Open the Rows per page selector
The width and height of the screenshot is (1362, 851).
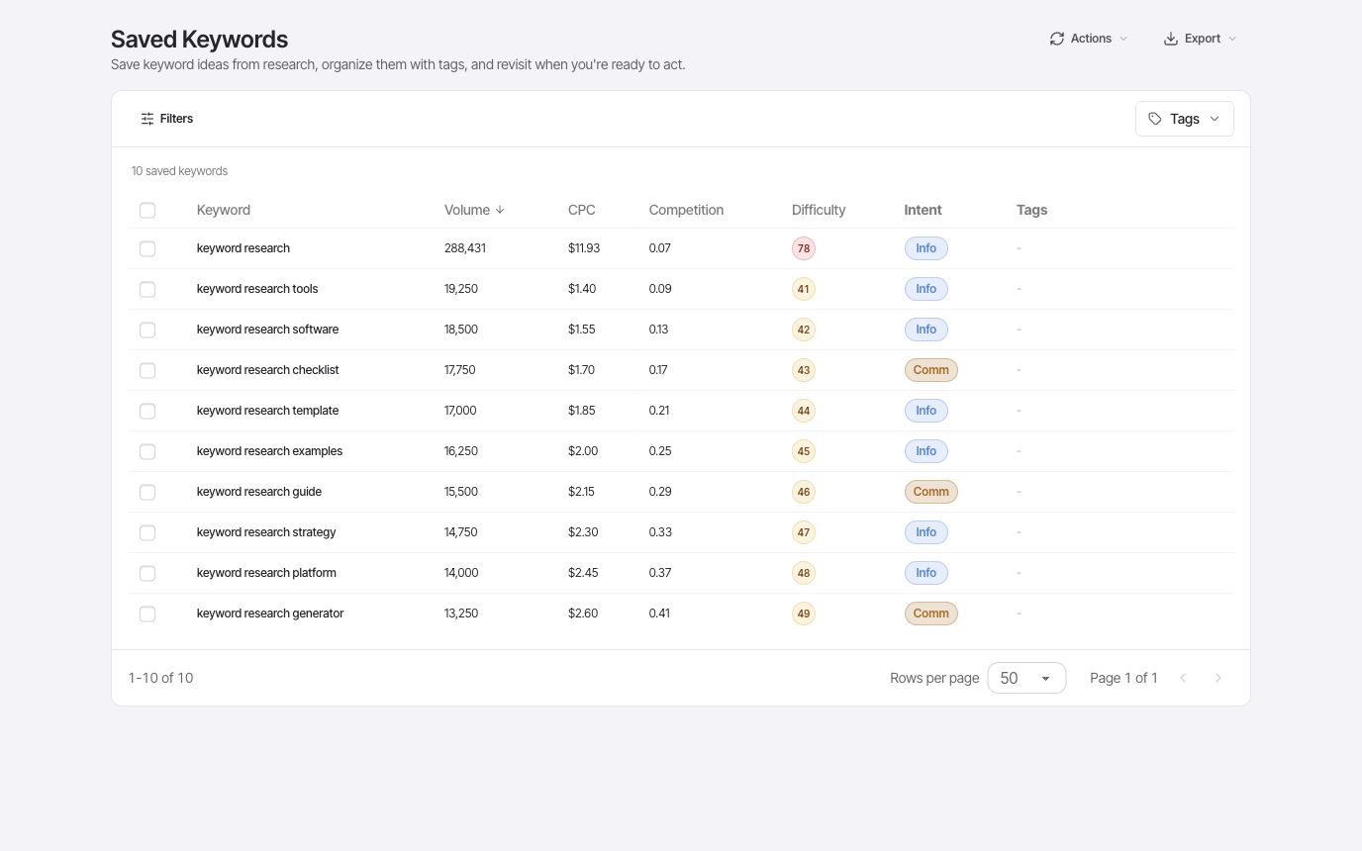pyautogui.click(x=1026, y=678)
